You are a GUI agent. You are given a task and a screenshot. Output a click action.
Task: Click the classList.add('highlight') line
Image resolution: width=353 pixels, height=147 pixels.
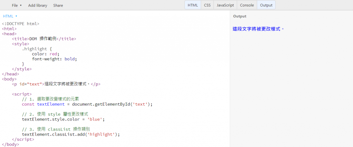pyautogui.click(x=71, y=134)
